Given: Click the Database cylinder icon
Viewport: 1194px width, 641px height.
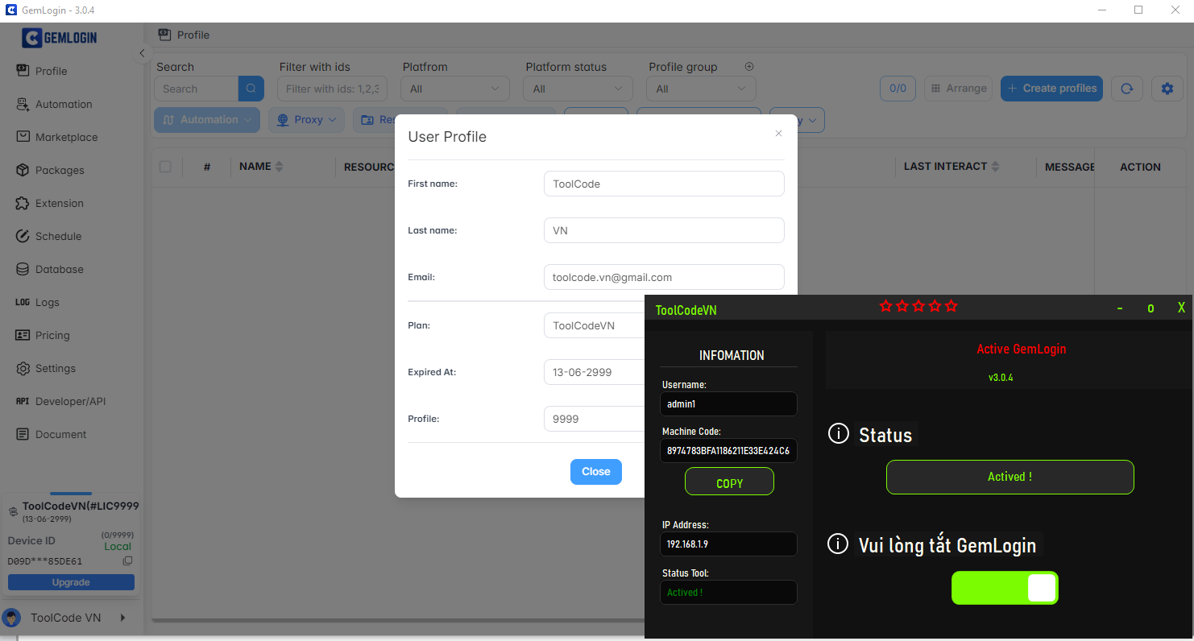Looking at the screenshot, I should (x=23, y=269).
